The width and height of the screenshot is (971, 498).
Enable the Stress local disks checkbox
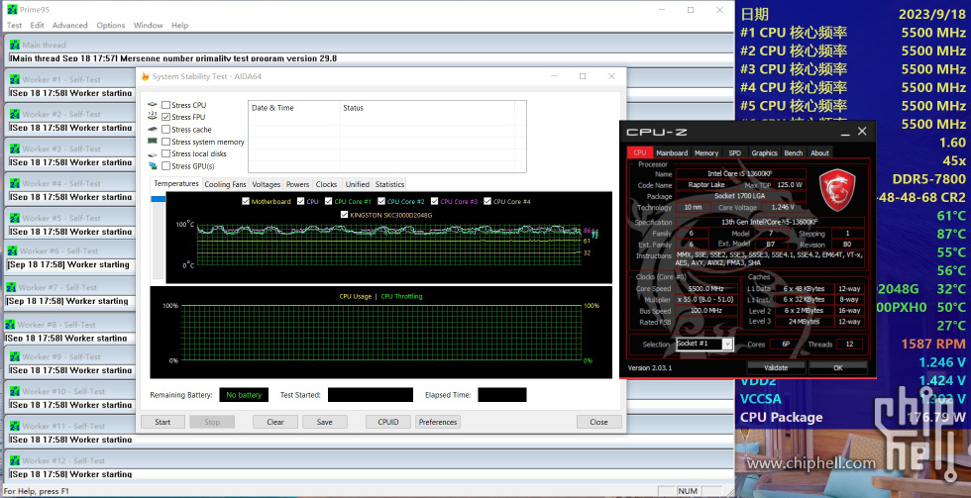pos(166,153)
